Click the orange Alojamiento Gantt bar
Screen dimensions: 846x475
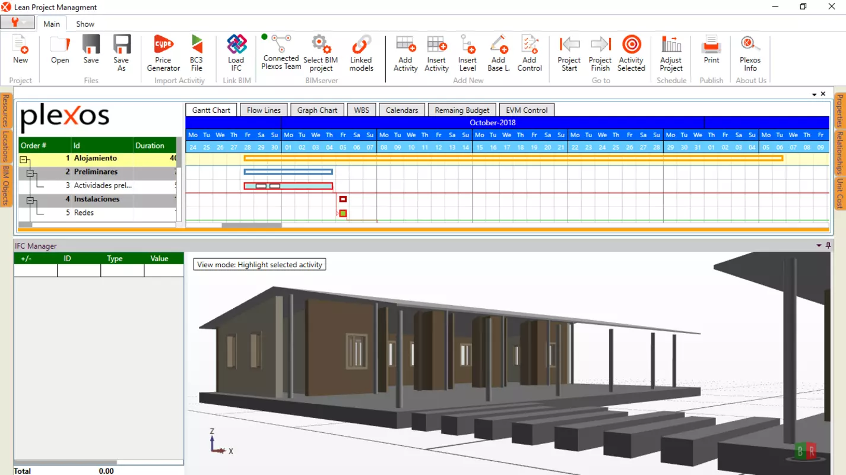pos(514,158)
